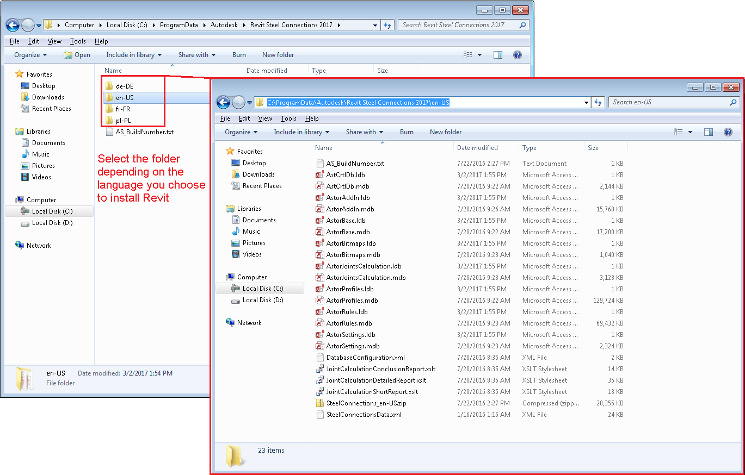Viewport: 745px width, 475px height.
Task: Click inside the Search en-US box
Action: 664,102
